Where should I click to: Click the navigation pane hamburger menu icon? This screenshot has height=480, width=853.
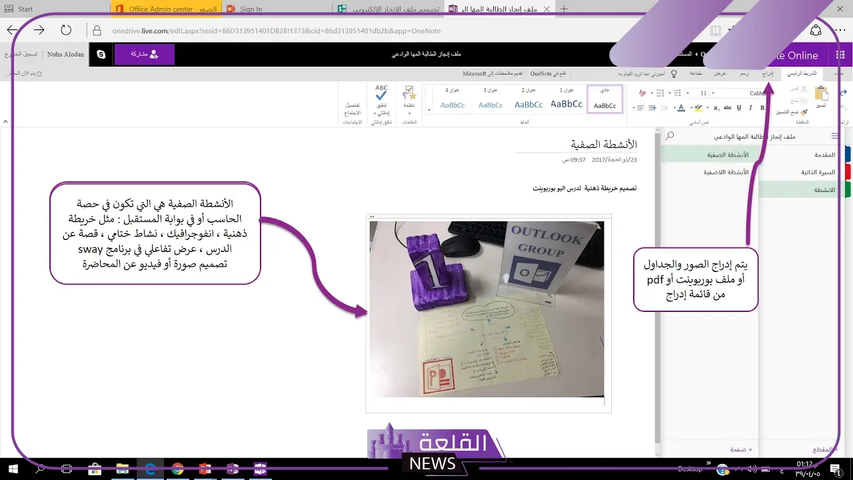(835, 136)
